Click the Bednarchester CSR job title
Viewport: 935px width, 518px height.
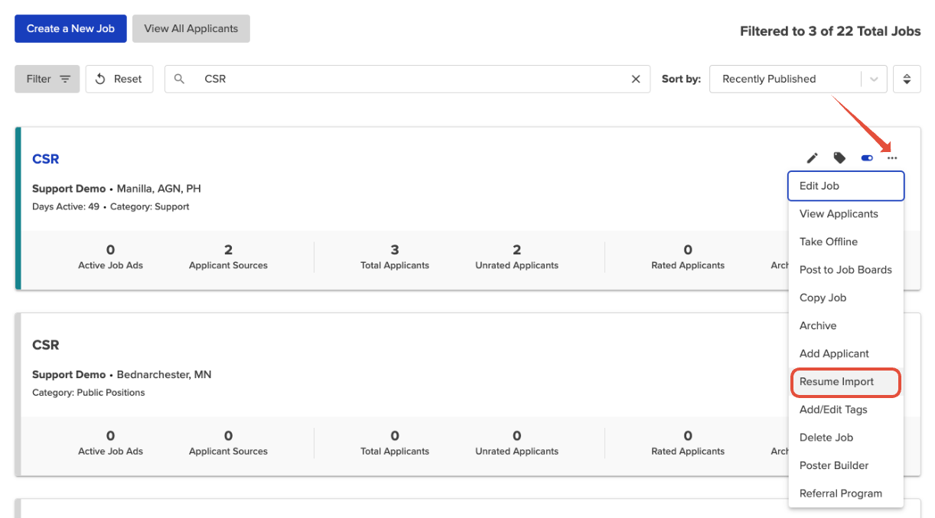pos(46,345)
